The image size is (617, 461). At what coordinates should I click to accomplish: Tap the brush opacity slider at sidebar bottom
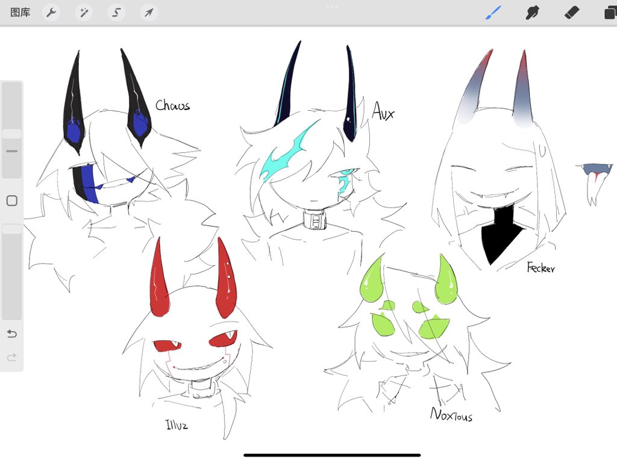click(x=11, y=228)
